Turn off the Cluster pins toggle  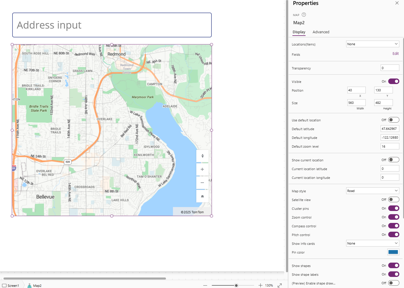tap(393, 208)
